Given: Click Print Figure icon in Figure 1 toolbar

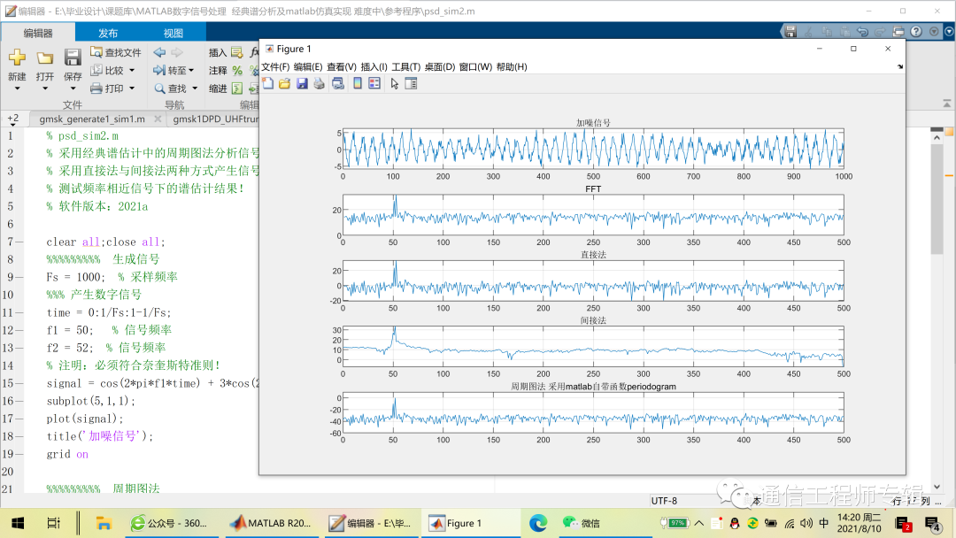Looking at the screenshot, I should [x=319, y=83].
